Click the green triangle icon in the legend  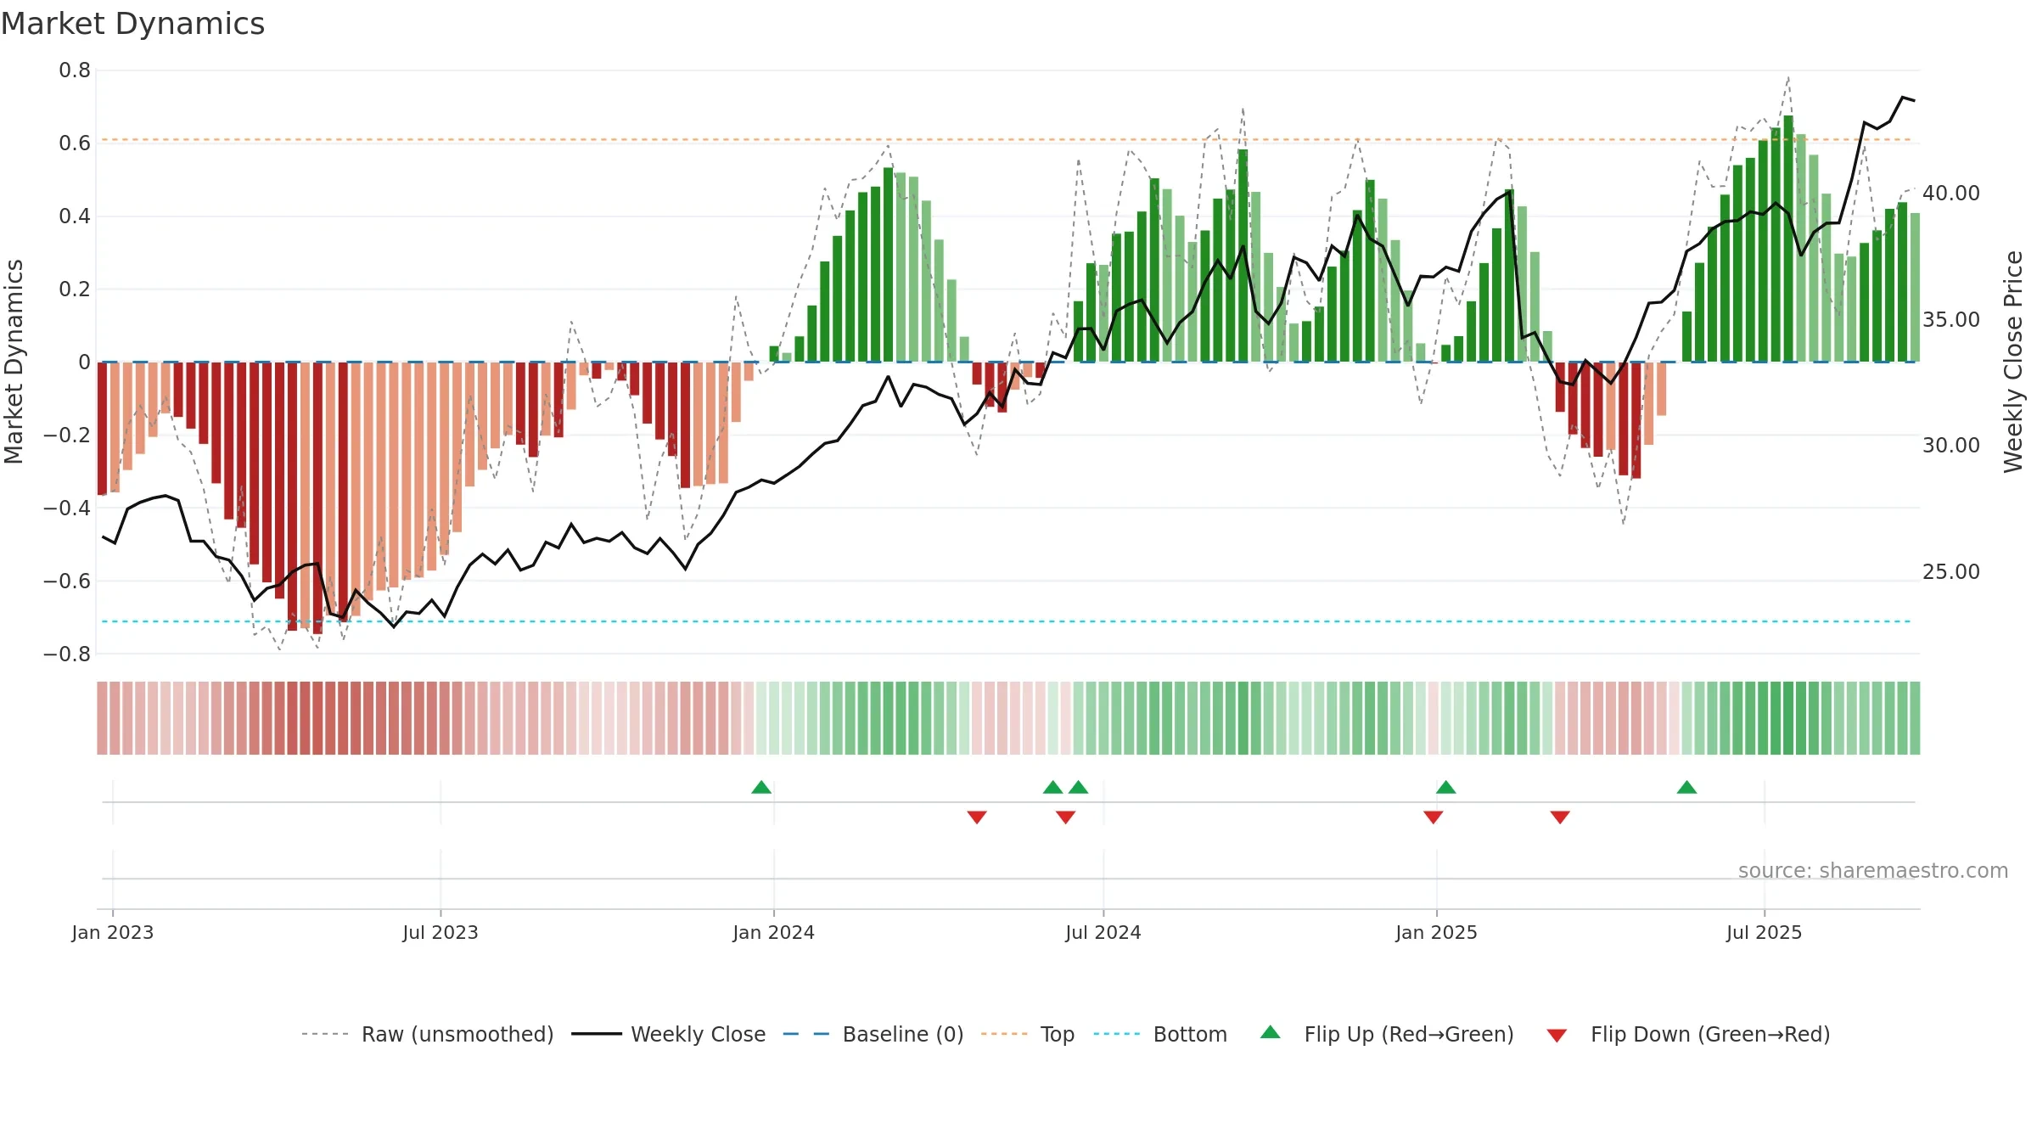tap(1271, 1032)
